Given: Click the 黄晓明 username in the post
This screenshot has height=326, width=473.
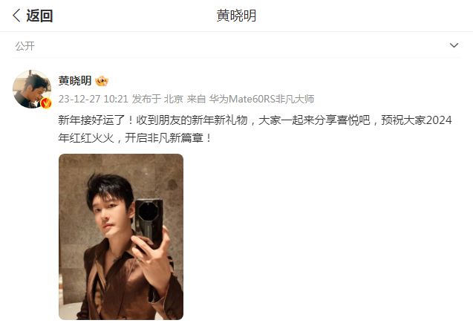Looking at the screenshot, I should [75, 80].
